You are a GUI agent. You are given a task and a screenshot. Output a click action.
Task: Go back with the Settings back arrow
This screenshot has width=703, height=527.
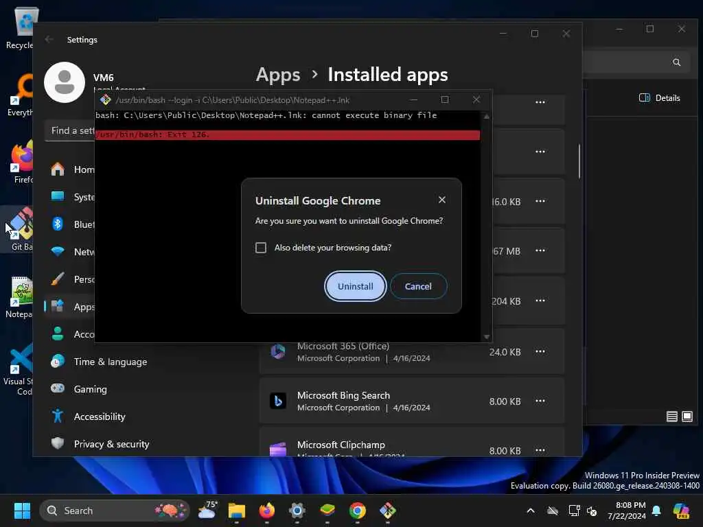[x=49, y=39]
